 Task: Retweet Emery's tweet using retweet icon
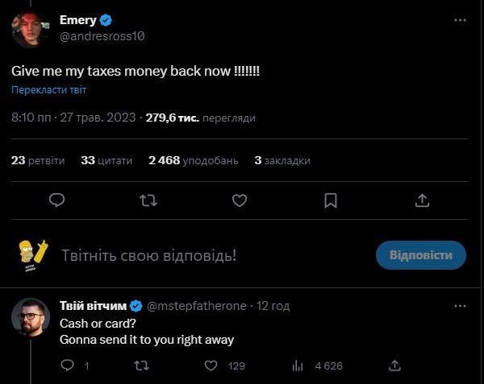tap(148, 200)
